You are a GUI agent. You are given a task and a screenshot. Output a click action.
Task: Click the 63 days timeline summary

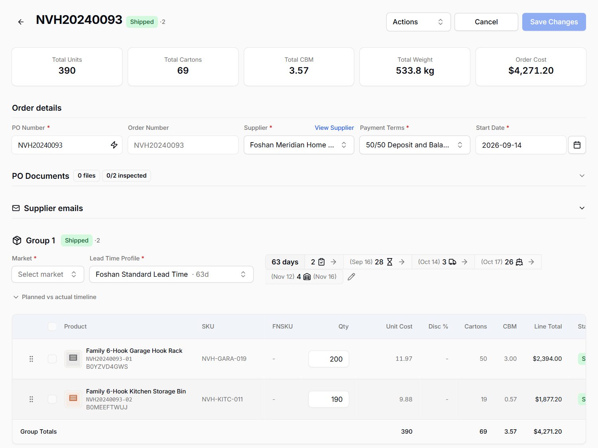tap(285, 262)
